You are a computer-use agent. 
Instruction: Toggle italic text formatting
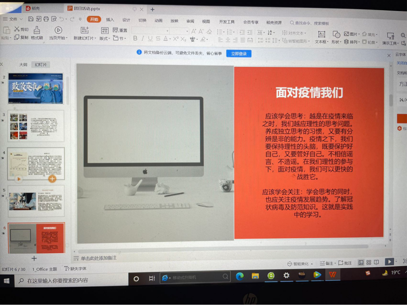click(143, 39)
